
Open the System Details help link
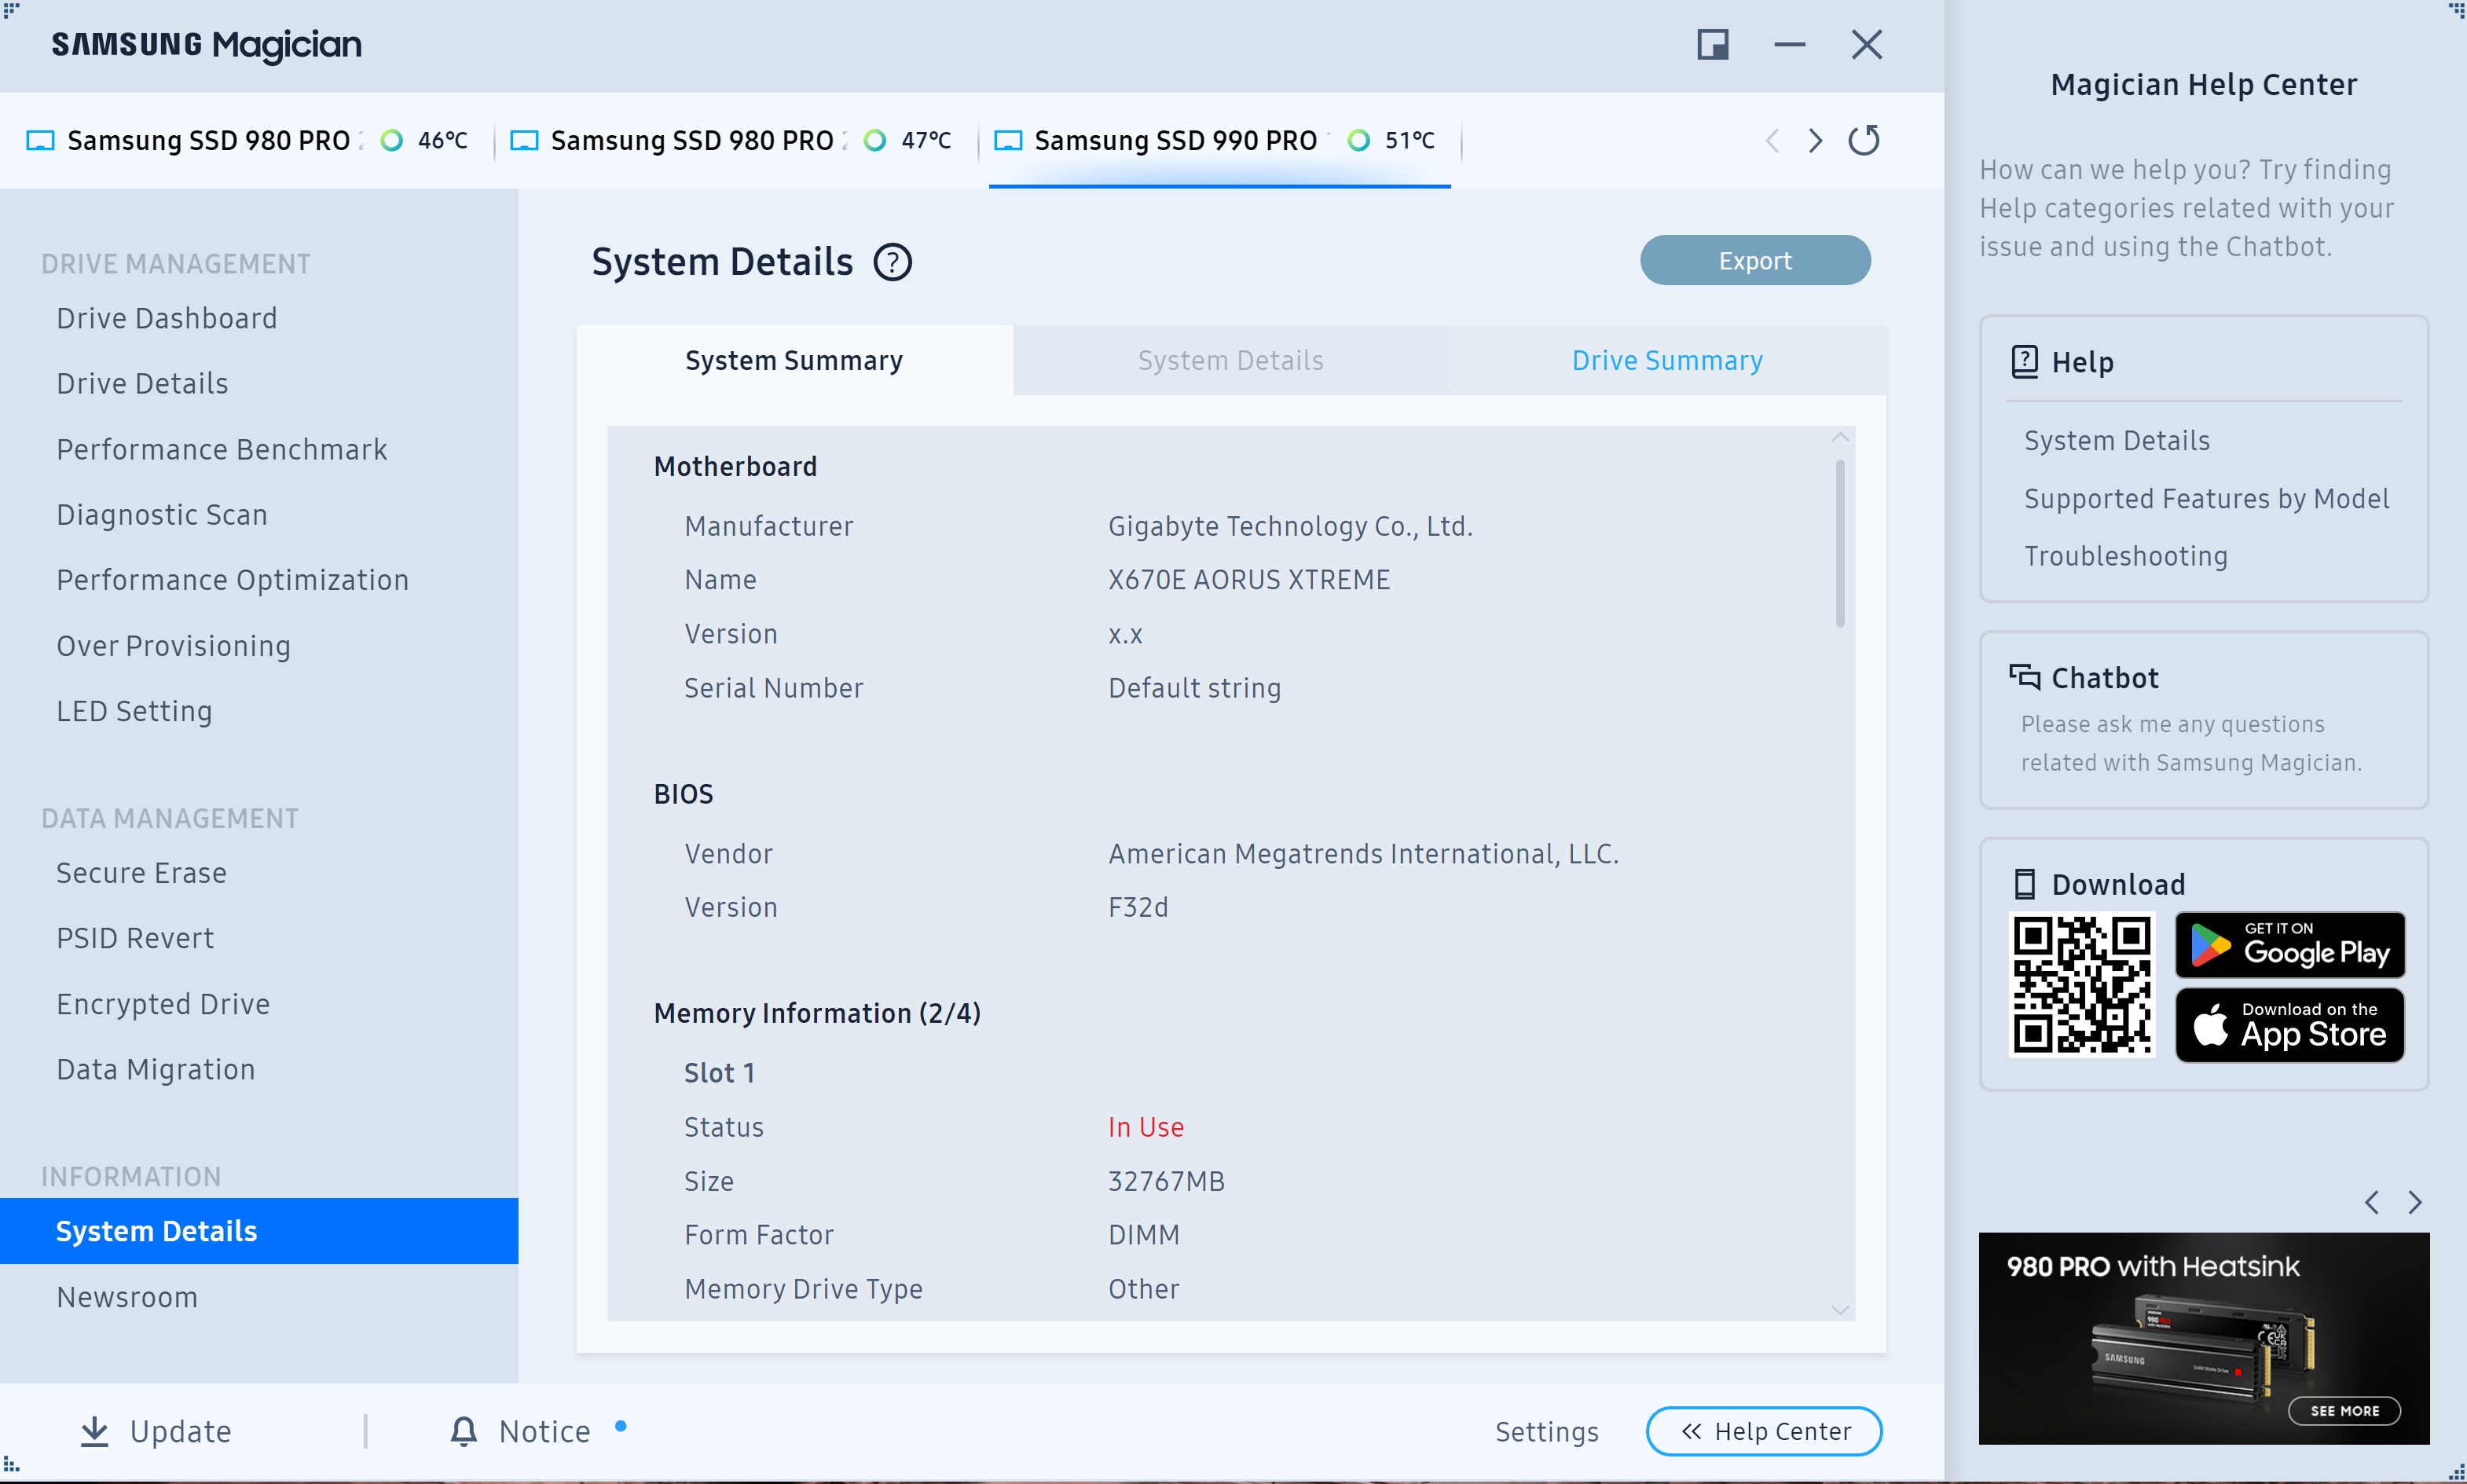pos(2117,441)
